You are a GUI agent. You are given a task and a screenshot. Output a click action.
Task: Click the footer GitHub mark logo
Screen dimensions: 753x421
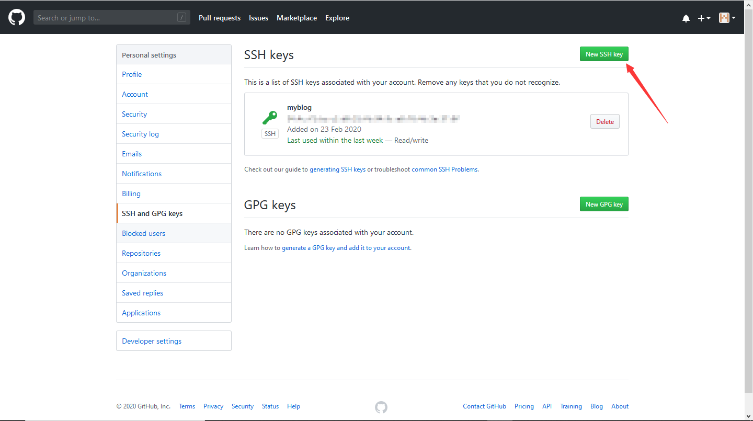(x=381, y=407)
